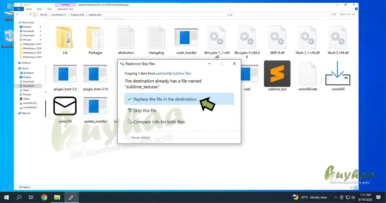Select the subl executable icon
386x203 pixels.
pos(250,74)
